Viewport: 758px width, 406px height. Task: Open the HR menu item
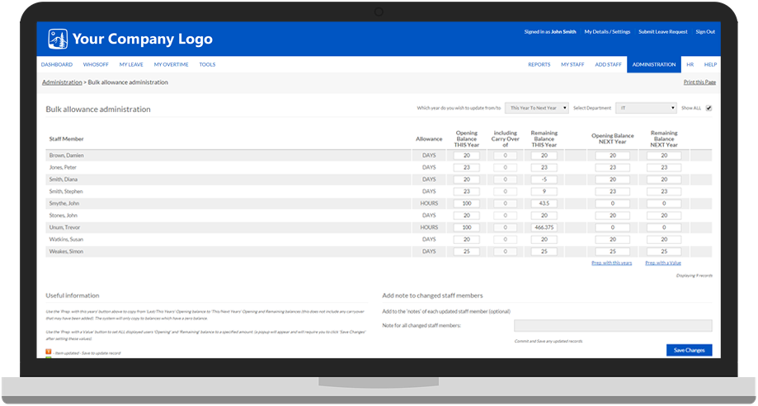pos(690,65)
